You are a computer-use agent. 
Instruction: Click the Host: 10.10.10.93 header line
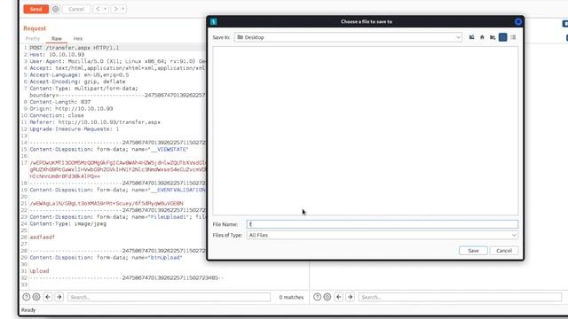coord(57,55)
